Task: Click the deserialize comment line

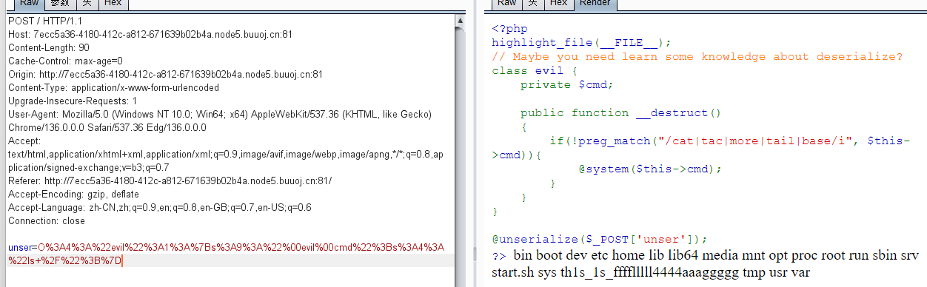Action: 697,56
